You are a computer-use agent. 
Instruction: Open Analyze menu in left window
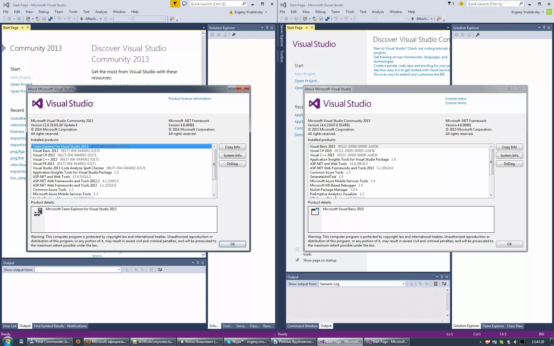(x=101, y=12)
